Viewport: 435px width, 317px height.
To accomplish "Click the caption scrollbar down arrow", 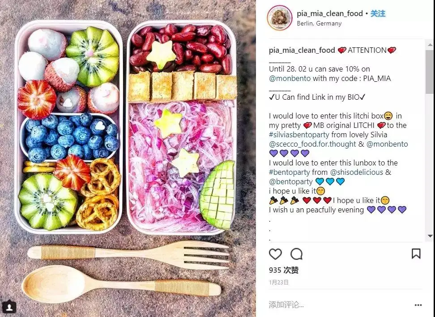I will tap(430, 237).
